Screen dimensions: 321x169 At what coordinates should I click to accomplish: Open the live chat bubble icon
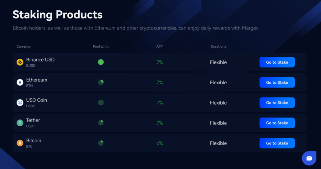309,158
